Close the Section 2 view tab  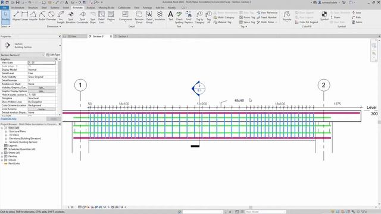(111, 36)
